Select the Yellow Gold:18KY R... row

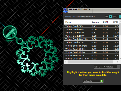pos(92,39)
